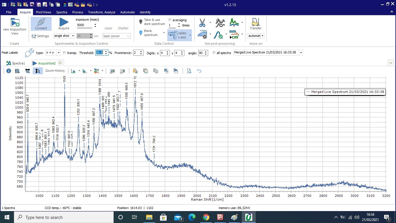The width and height of the screenshot is (396, 223).
Task: Click the zoom magnifier with box icon
Action: (x=17, y=71)
